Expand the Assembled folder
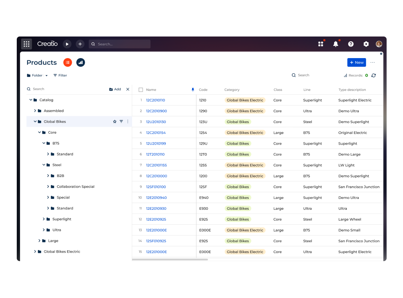 click(35, 111)
